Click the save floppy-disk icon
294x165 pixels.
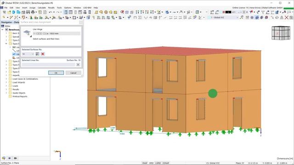pos(28,12)
